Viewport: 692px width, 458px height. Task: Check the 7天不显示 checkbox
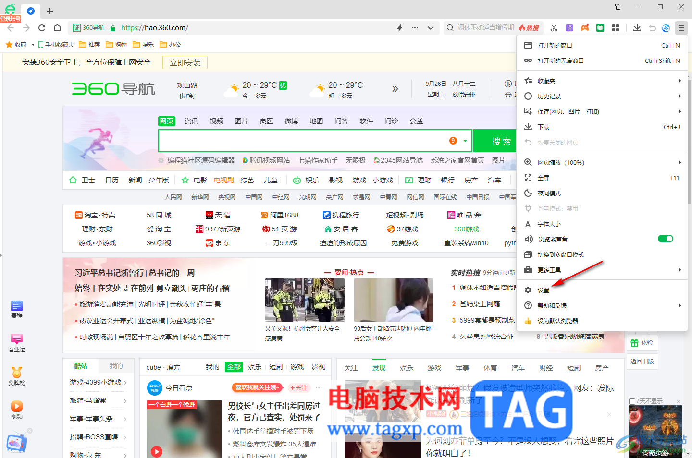click(632, 401)
